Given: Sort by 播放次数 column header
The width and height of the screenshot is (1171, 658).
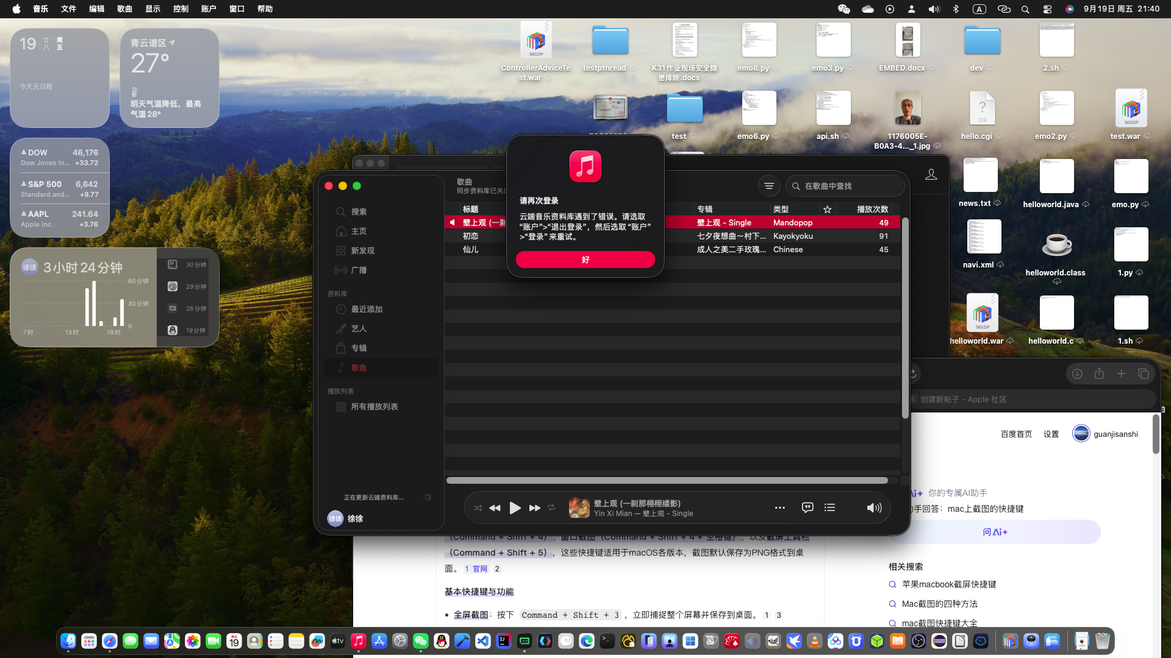Looking at the screenshot, I should click(872, 209).
